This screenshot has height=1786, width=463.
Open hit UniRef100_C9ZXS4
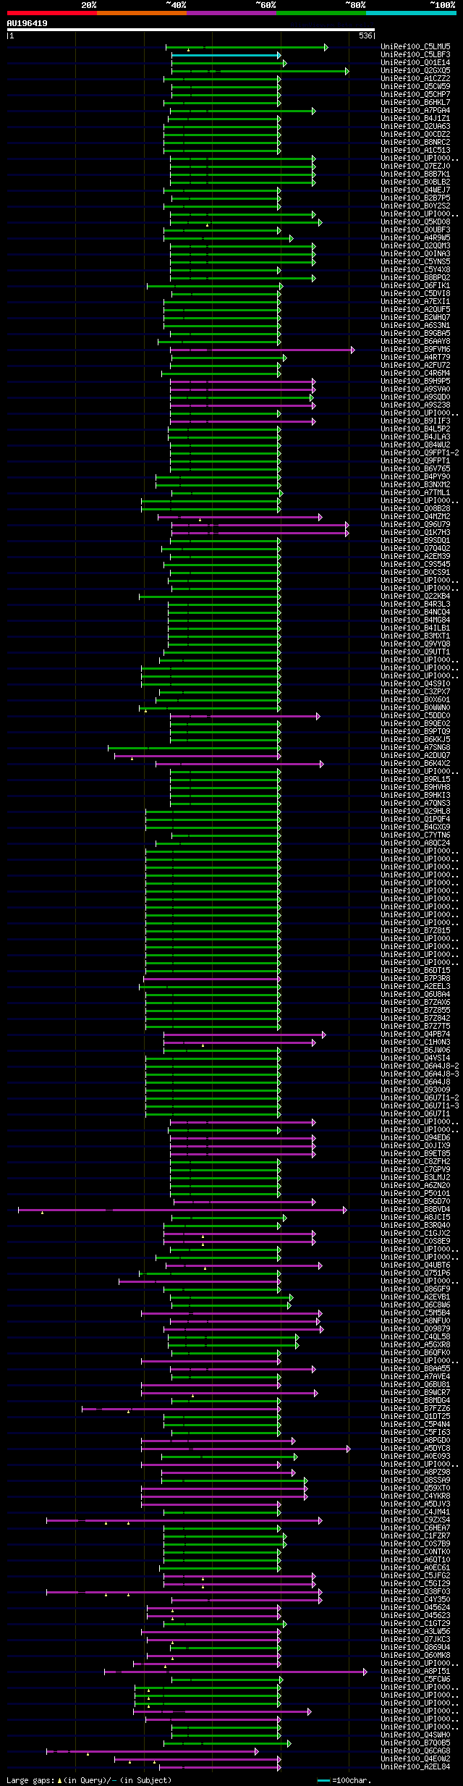415,1520
